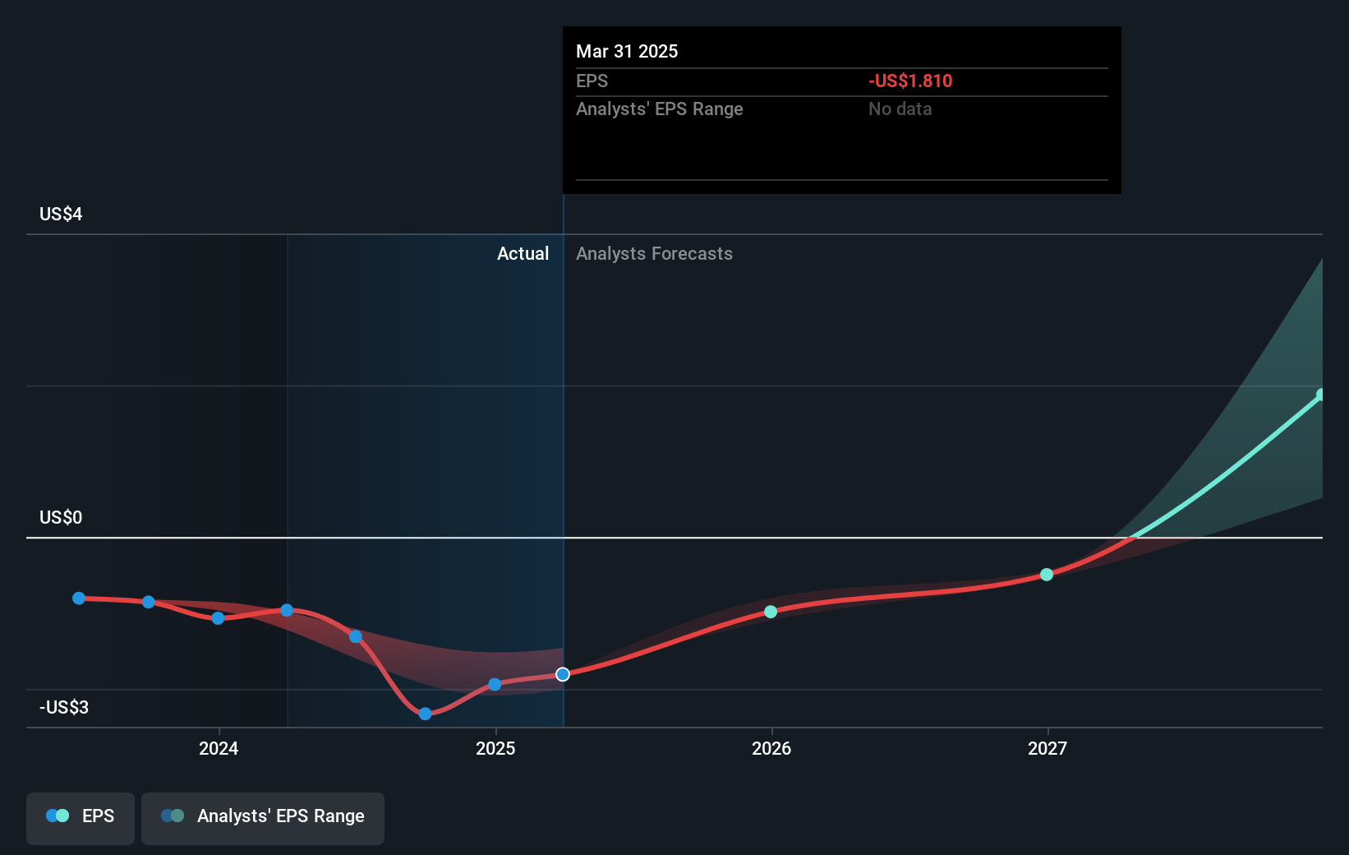This screenshot has width=1349, height=855.
Task: Click the Actual section label
Action: [523, 253]
